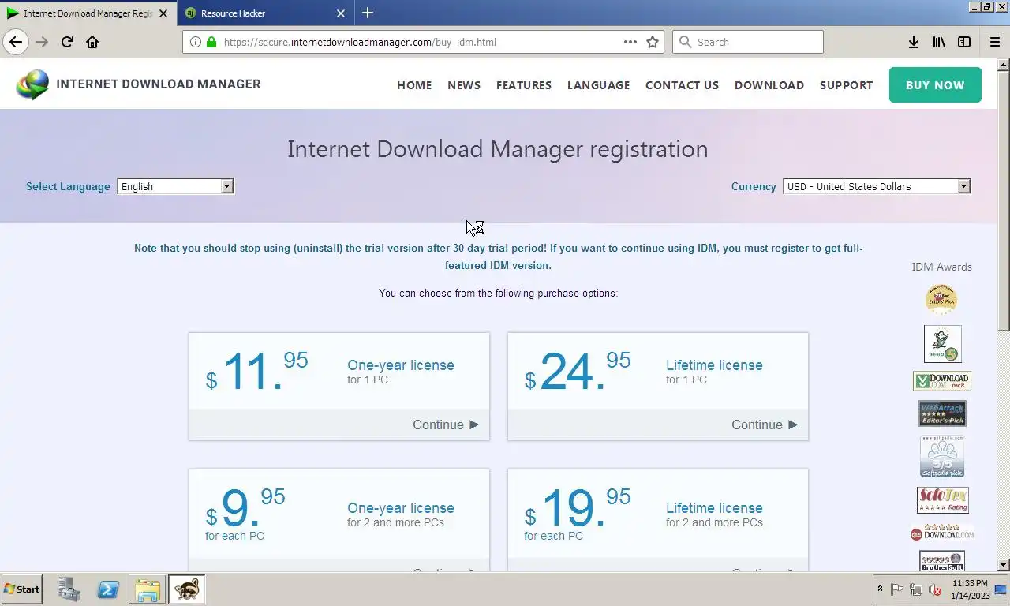Click the green BUY NOW button
Screen dimensions: 1010x606
(935, 85)
